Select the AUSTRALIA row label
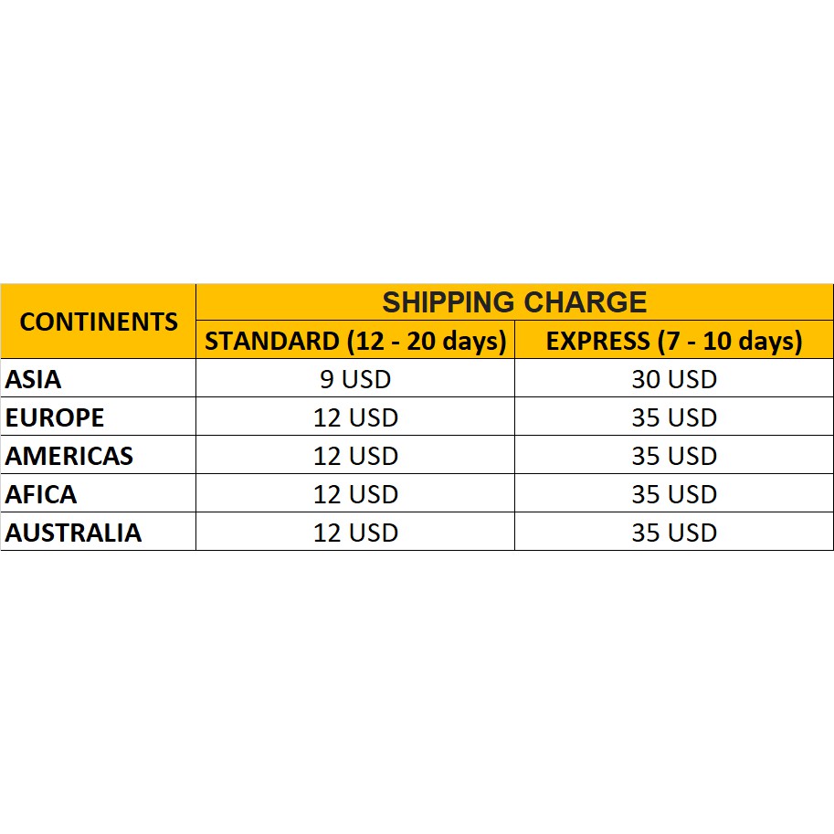 [x=73, y=533]
